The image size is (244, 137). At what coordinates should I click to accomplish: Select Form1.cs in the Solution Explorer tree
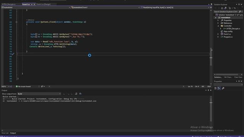(x=227, y=34)
